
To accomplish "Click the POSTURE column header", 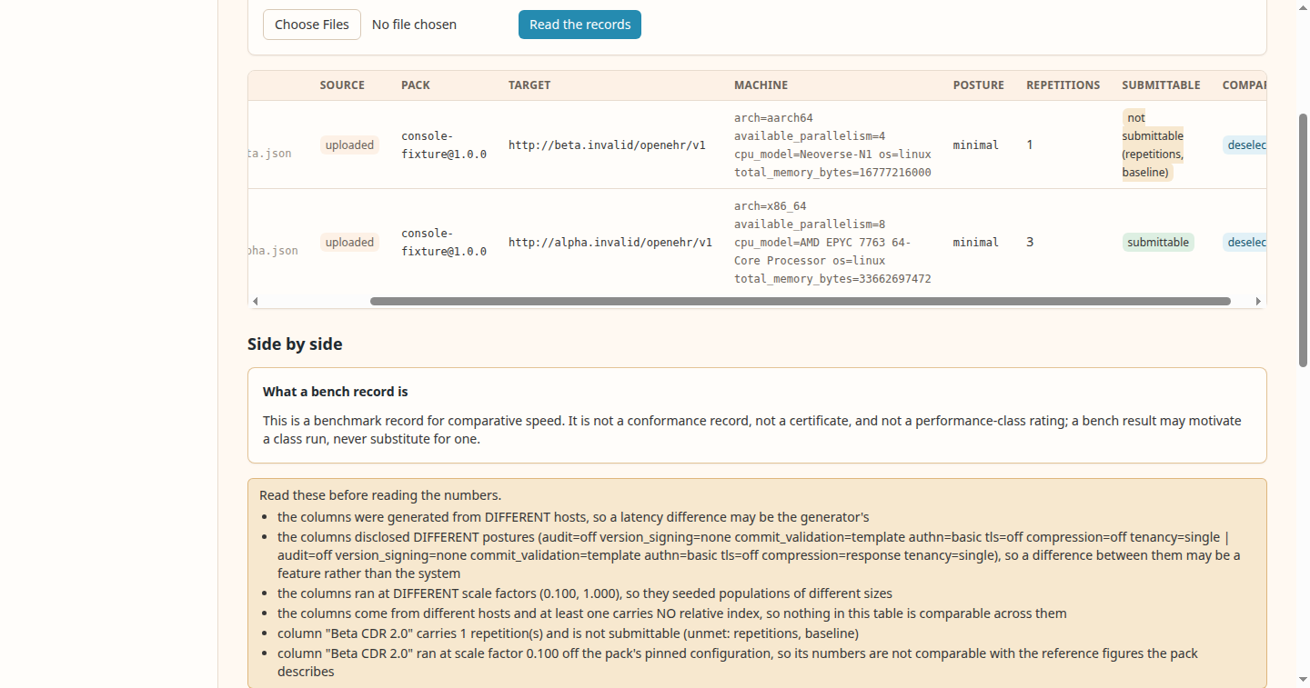I will click(x=979, y=85).
